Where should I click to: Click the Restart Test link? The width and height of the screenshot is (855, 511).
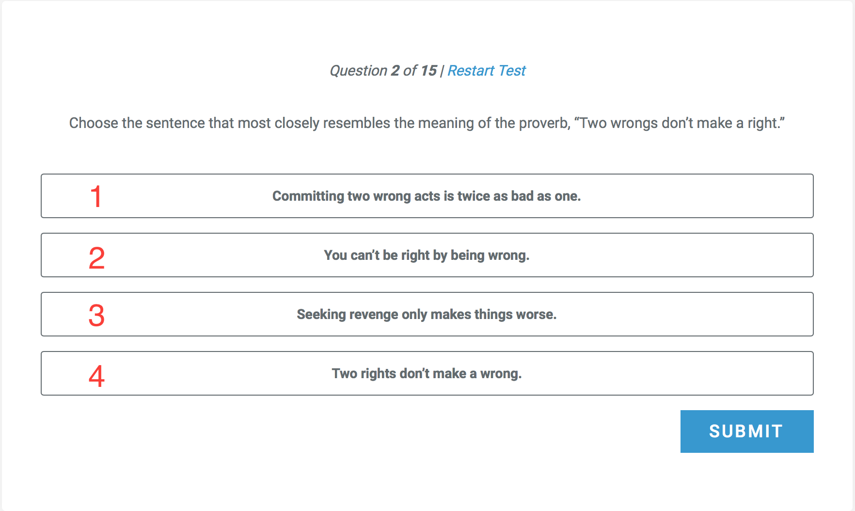486,71
